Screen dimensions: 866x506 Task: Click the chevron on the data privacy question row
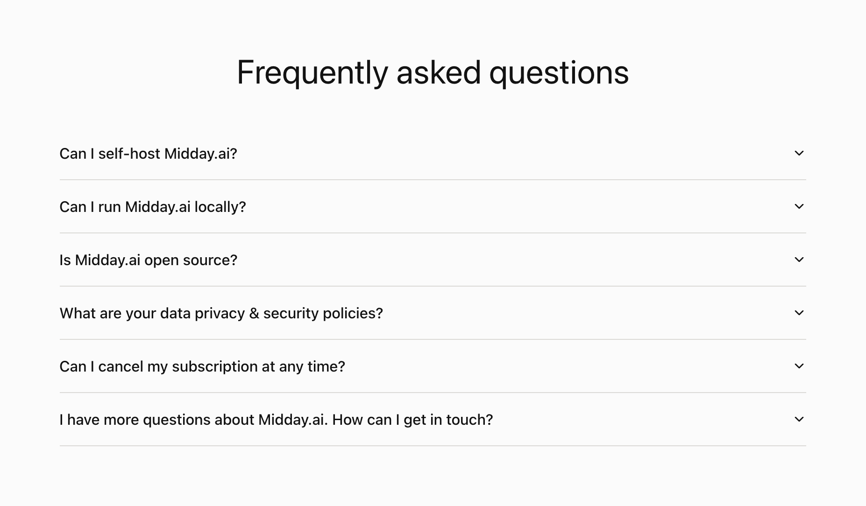point(799,313)
